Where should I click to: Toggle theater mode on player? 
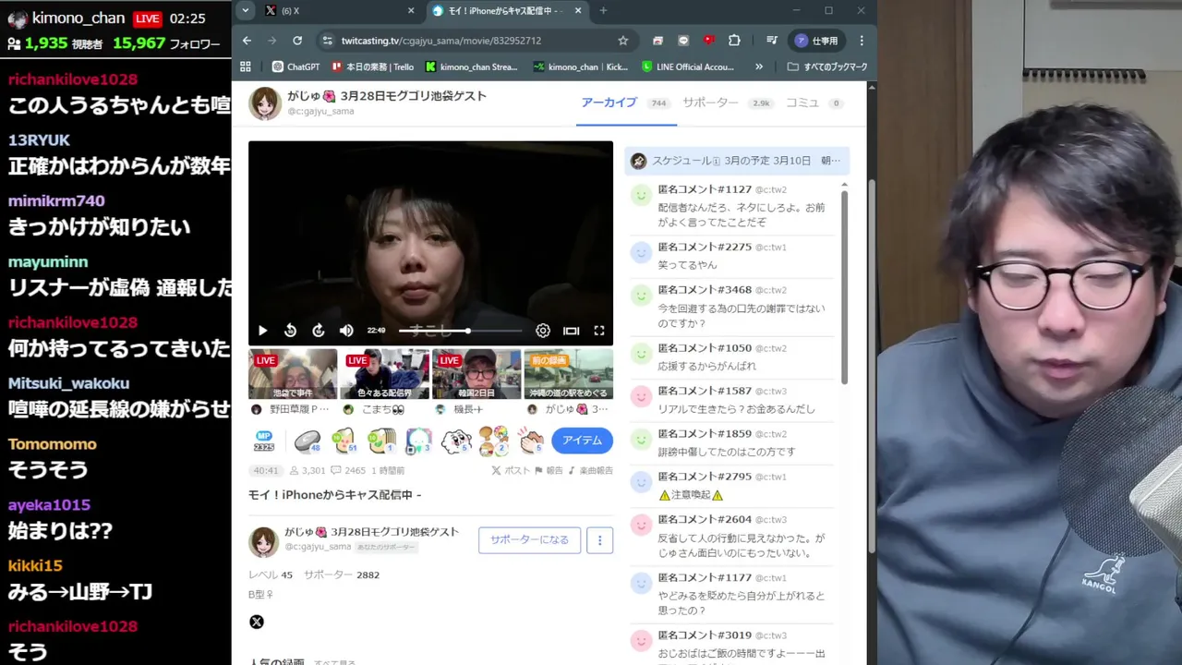point(571,331)
